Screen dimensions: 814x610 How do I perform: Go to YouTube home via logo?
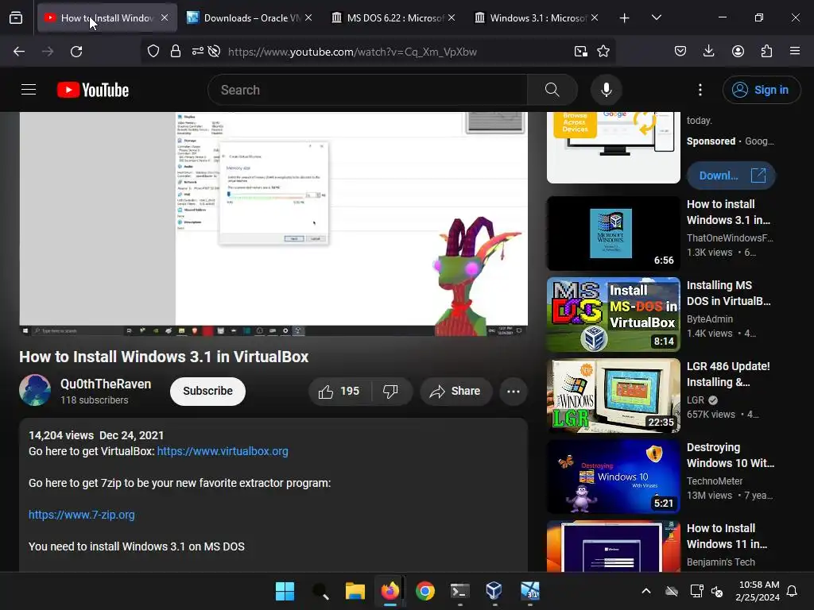93,90
